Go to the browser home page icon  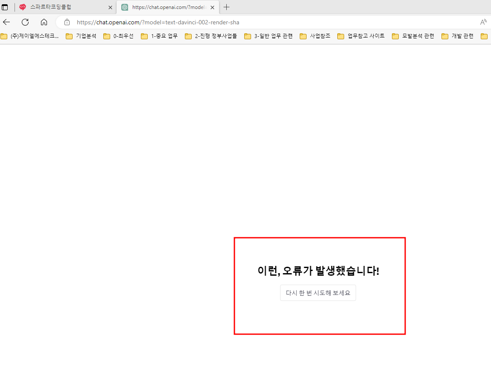click(44, 22)
